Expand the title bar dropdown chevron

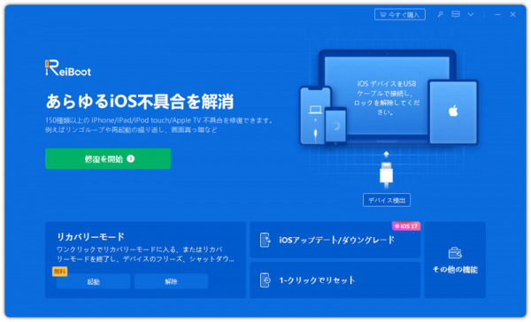471,14
